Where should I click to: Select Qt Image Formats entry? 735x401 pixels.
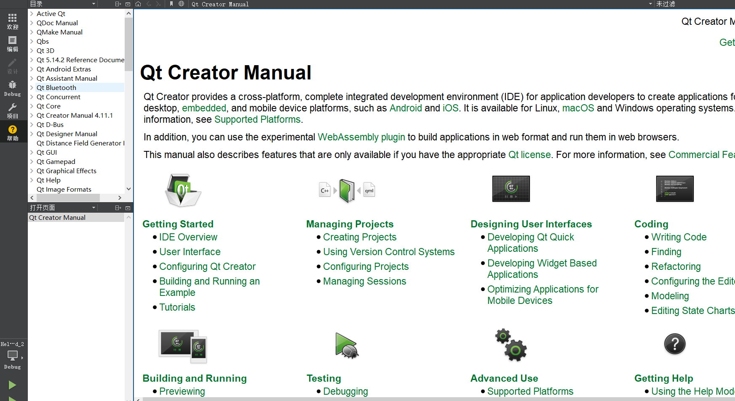(x=64, y=189)
